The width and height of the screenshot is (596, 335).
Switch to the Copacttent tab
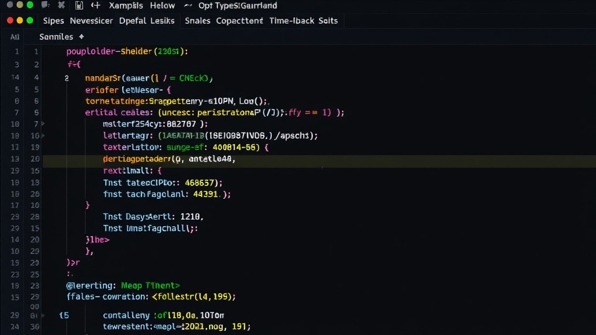[239, 21]
